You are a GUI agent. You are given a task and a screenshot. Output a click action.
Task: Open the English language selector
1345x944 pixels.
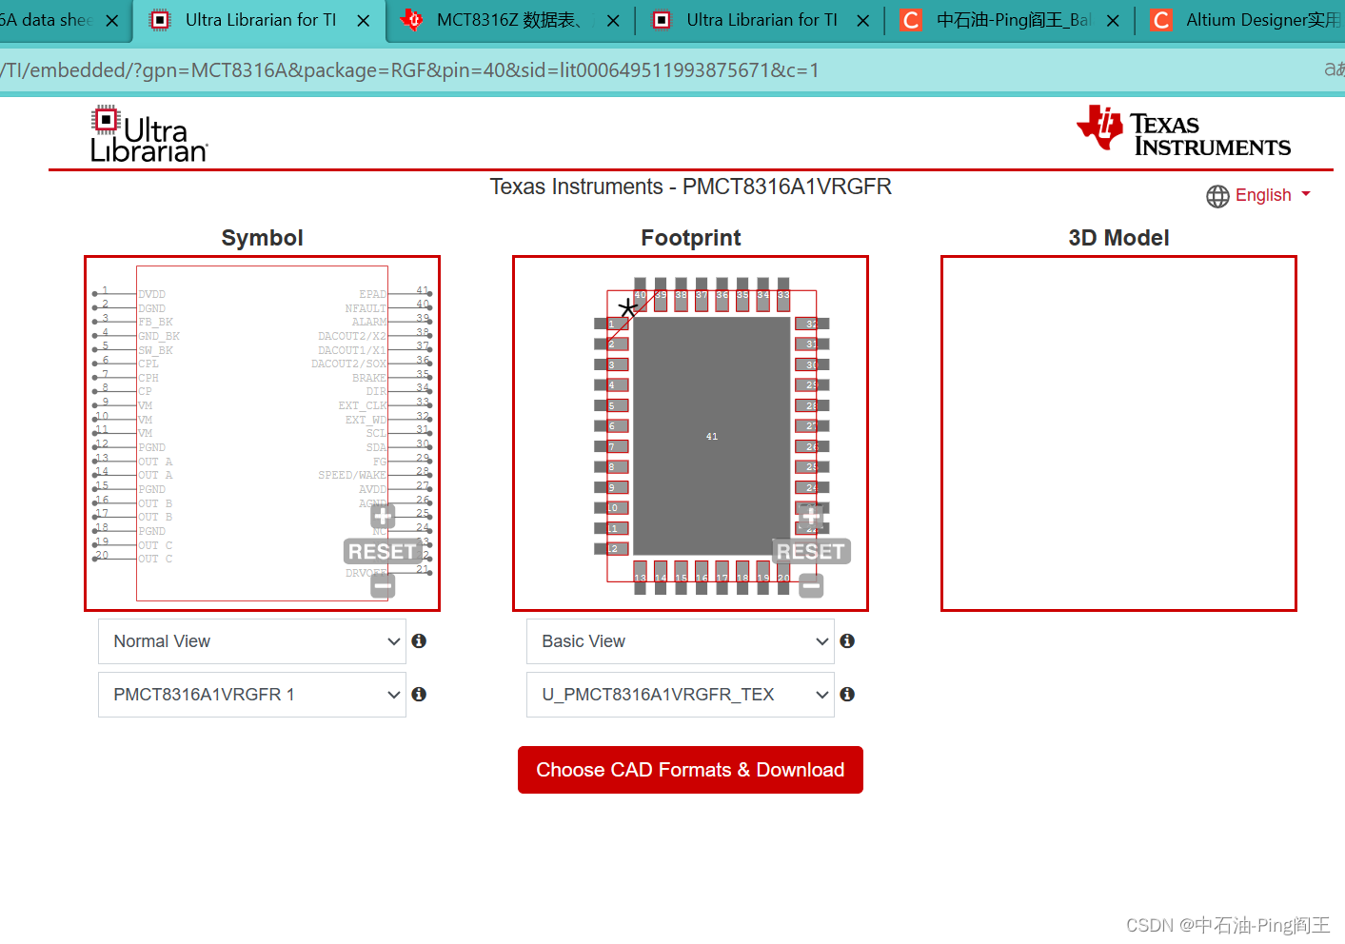point(1273,195)
